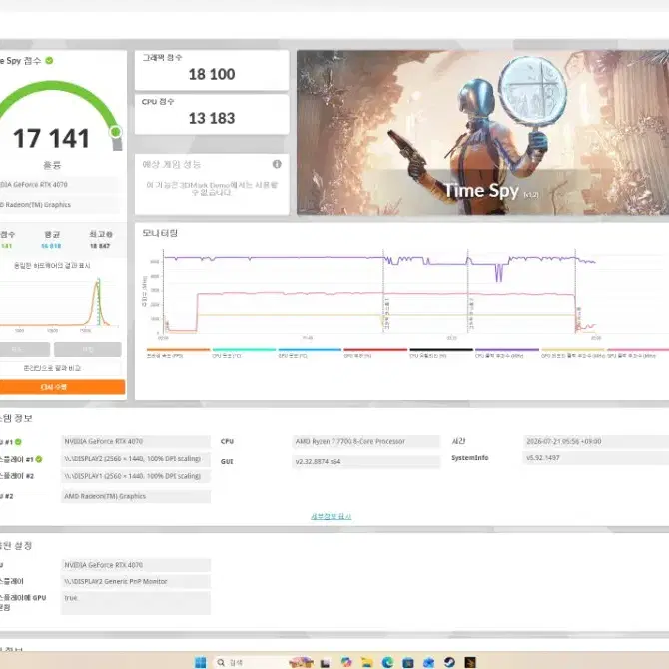Viewport: 669px width, 669px height.
Task: Click the 'true' value field in settings
Action: [x=136, y=602]
